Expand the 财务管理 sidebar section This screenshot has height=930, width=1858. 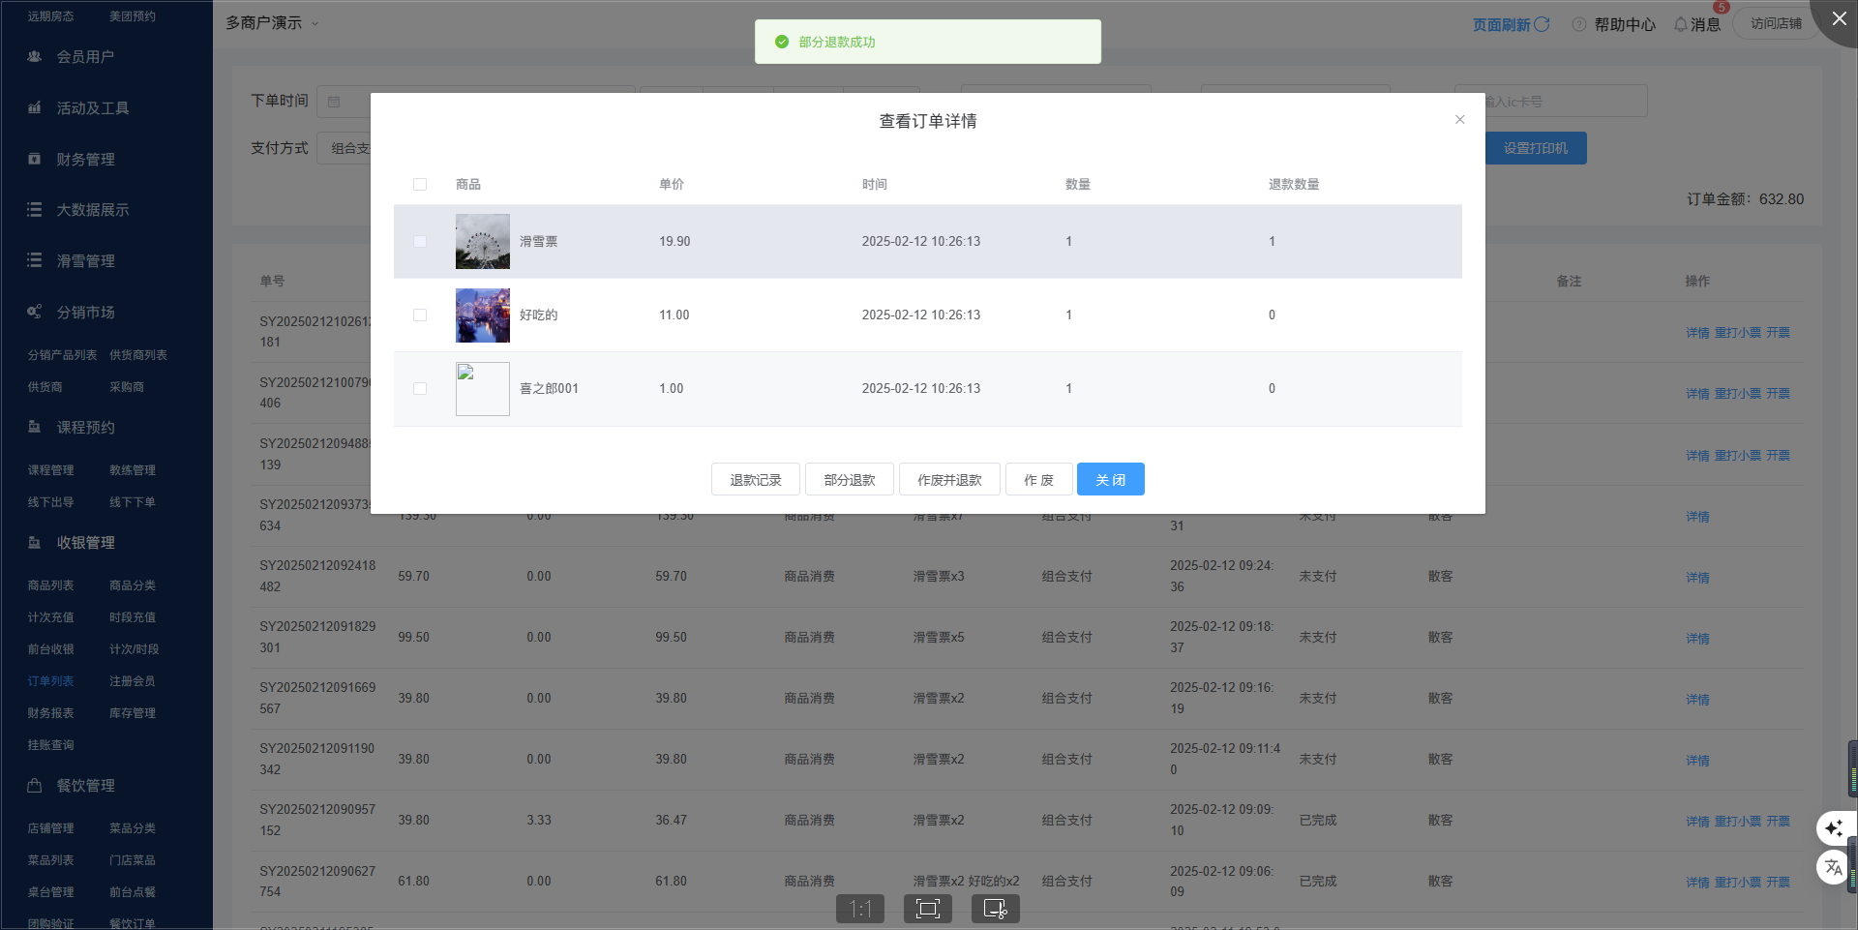click(x=85, y=160)
